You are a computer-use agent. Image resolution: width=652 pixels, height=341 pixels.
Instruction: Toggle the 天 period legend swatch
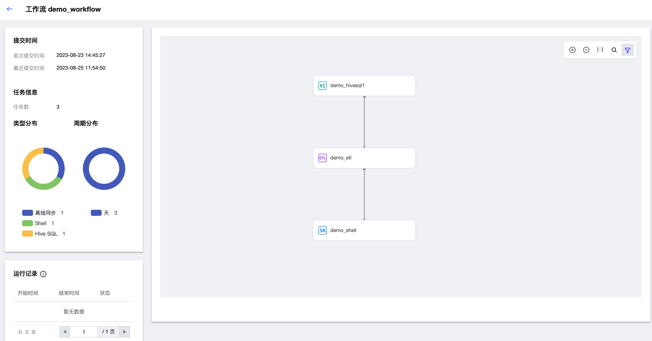(96, 213)
